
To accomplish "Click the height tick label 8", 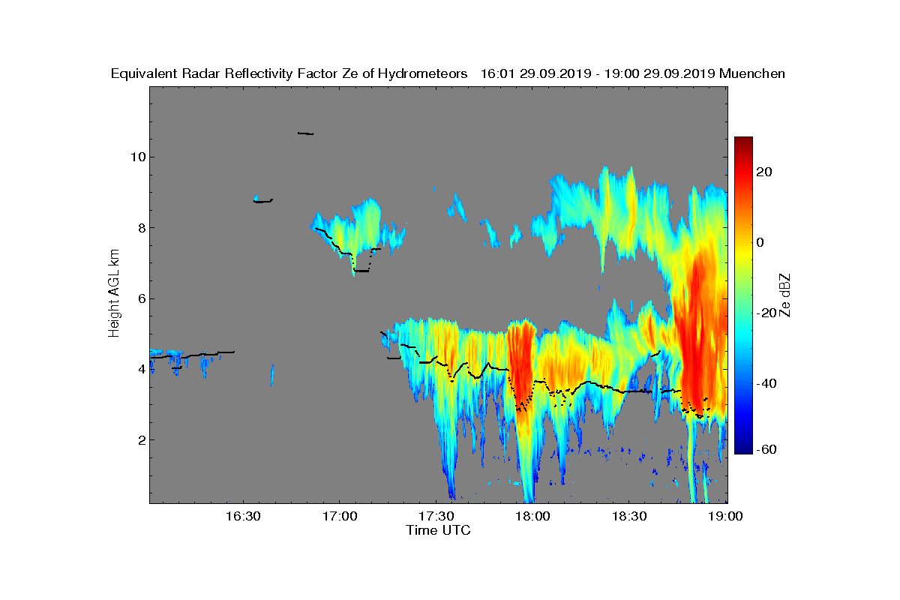I will [141, 228].
